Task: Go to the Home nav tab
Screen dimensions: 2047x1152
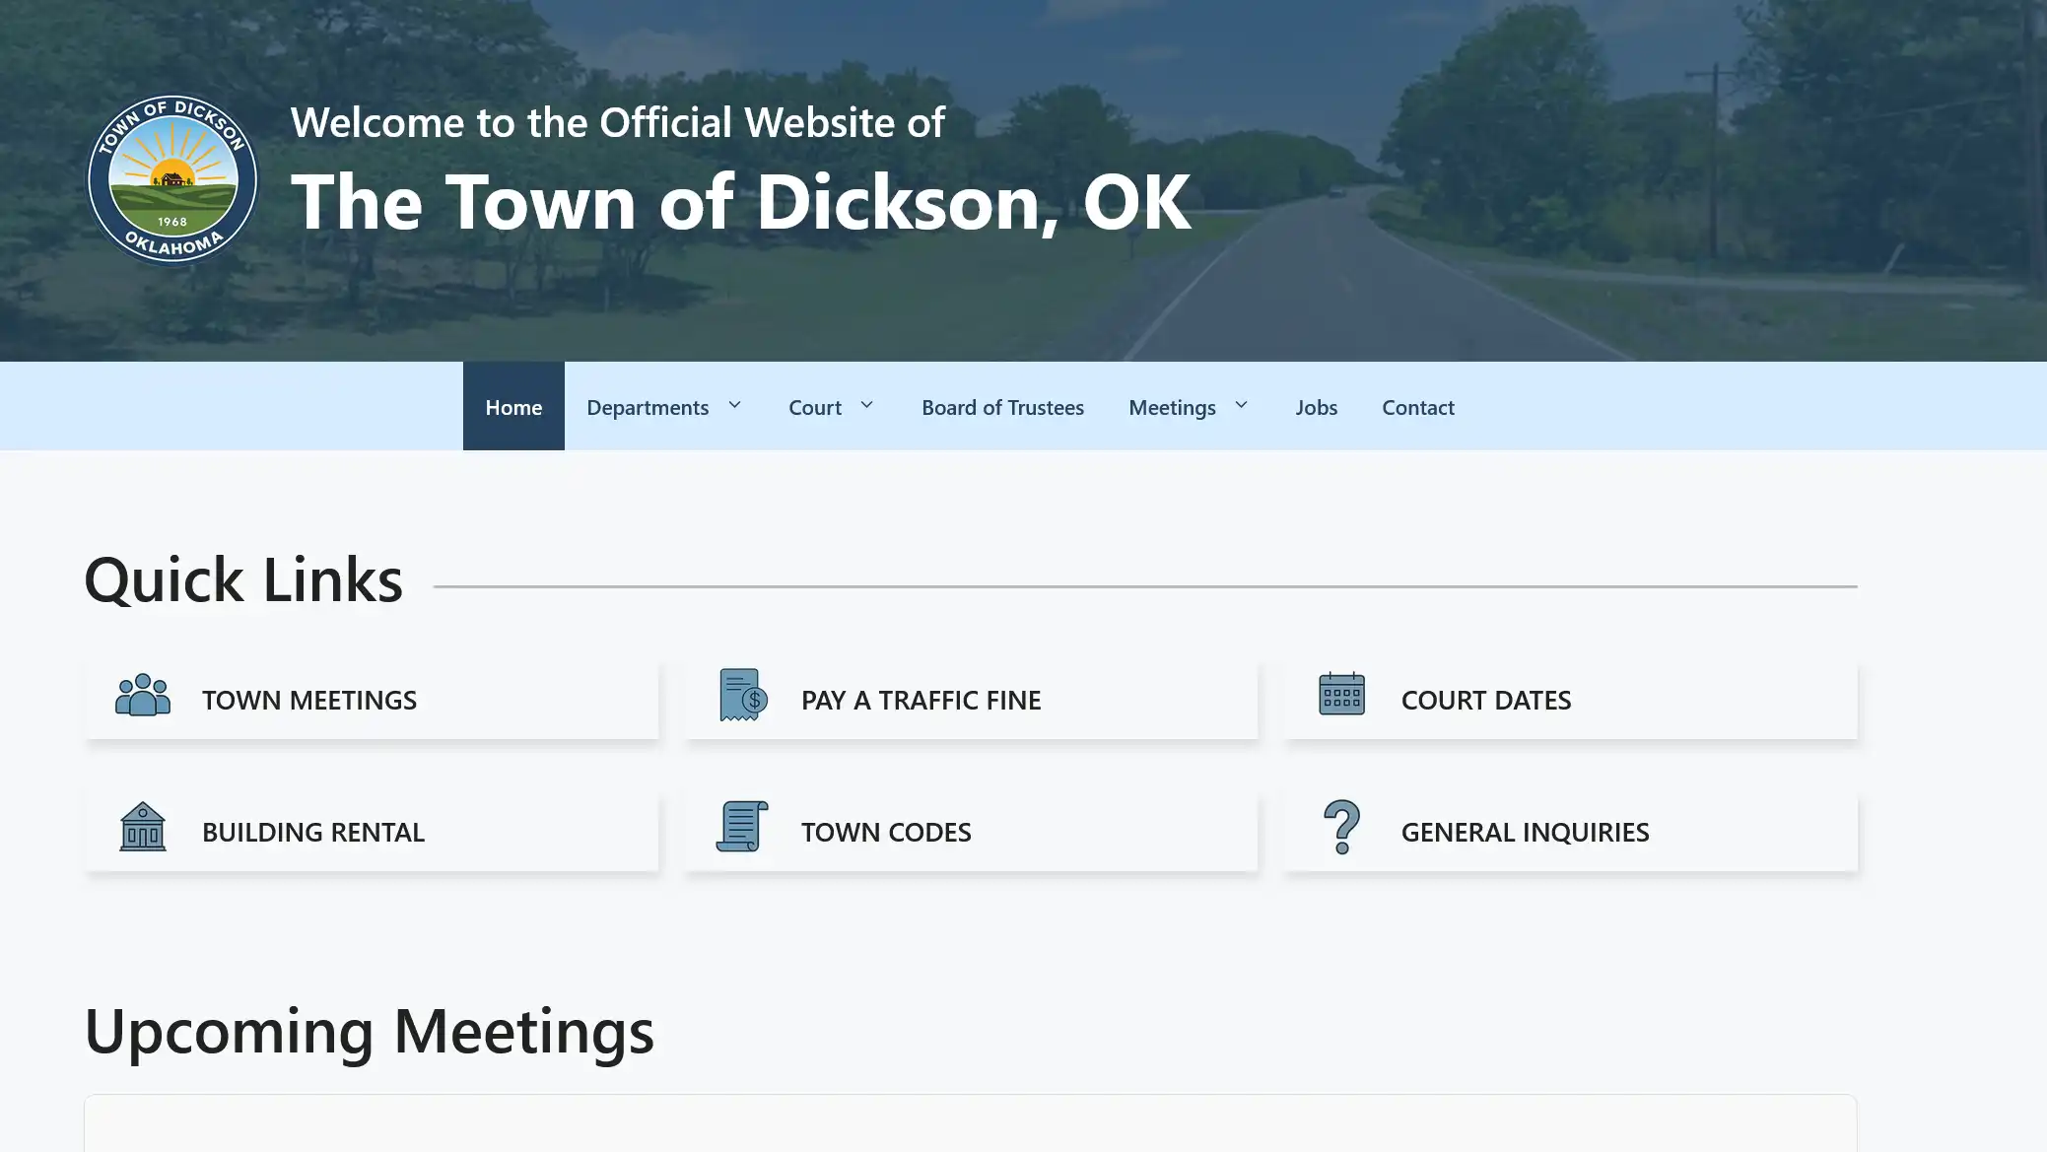Action: (x=513, y=406)
